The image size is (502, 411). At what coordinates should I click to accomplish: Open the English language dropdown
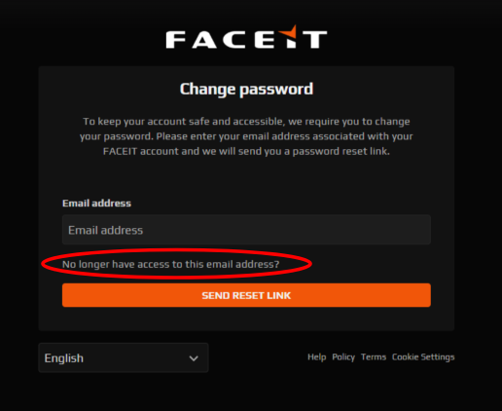point(124,357)
